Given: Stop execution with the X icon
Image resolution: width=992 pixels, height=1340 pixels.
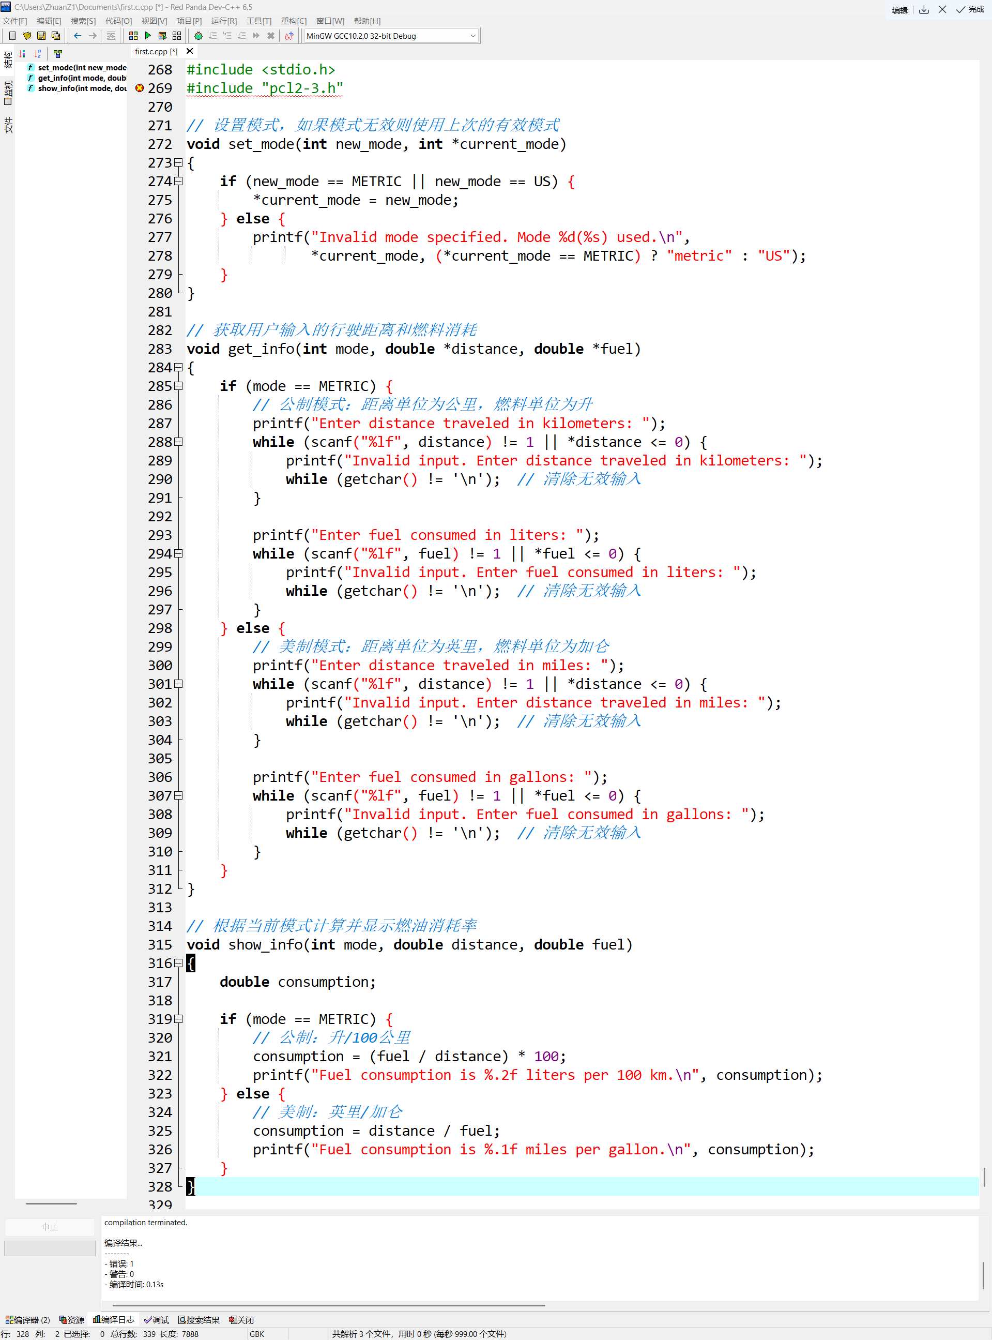Looking at the screenshot, I should [x=271, y=36].
